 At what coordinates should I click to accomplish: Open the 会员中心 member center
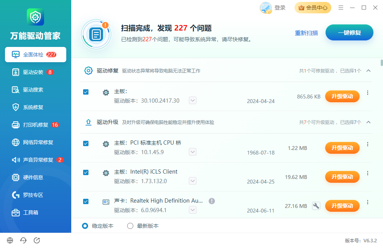pyautogui.click(x=313, y=8)
